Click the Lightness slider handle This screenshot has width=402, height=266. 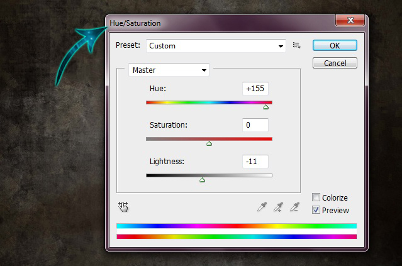tap(202, 180)
